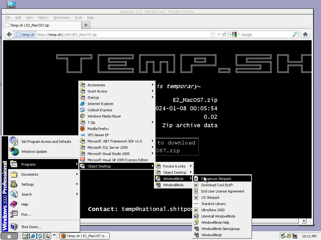
Task: Expand Forums & Links submenu
Action: pyautogui.click(x=173, y=166)
